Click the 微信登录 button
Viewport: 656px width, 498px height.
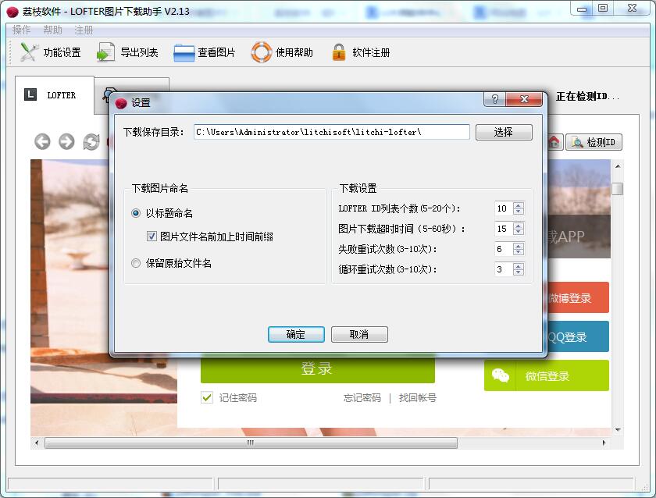[547, 375]
